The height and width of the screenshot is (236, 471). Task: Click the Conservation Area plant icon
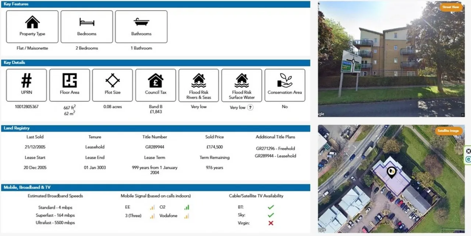285,80
